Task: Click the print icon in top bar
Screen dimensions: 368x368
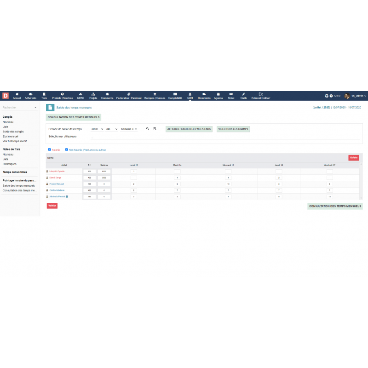Action: point(327,96)
